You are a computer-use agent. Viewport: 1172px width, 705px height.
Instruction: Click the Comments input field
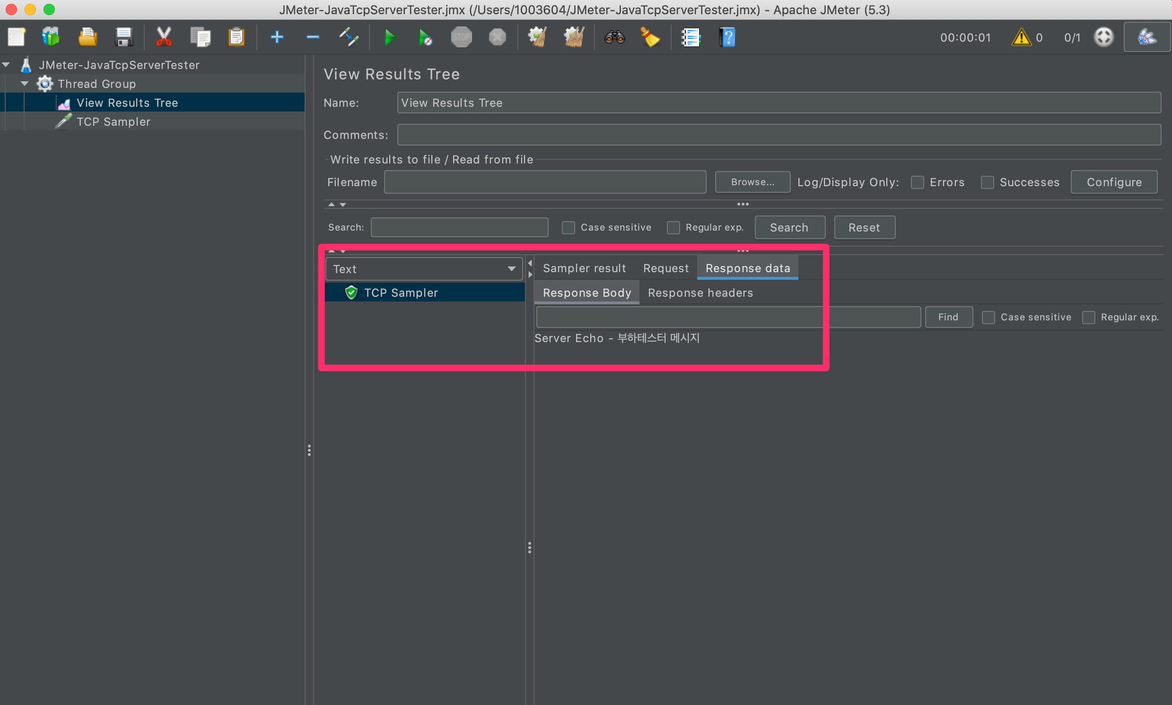click(779, 135)
